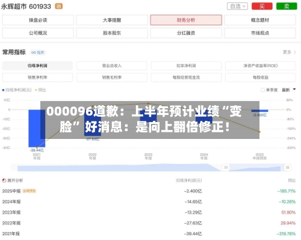Click the 视界 link icon beside 常用指标
The image size is (301, 240).
coord(38,52)
